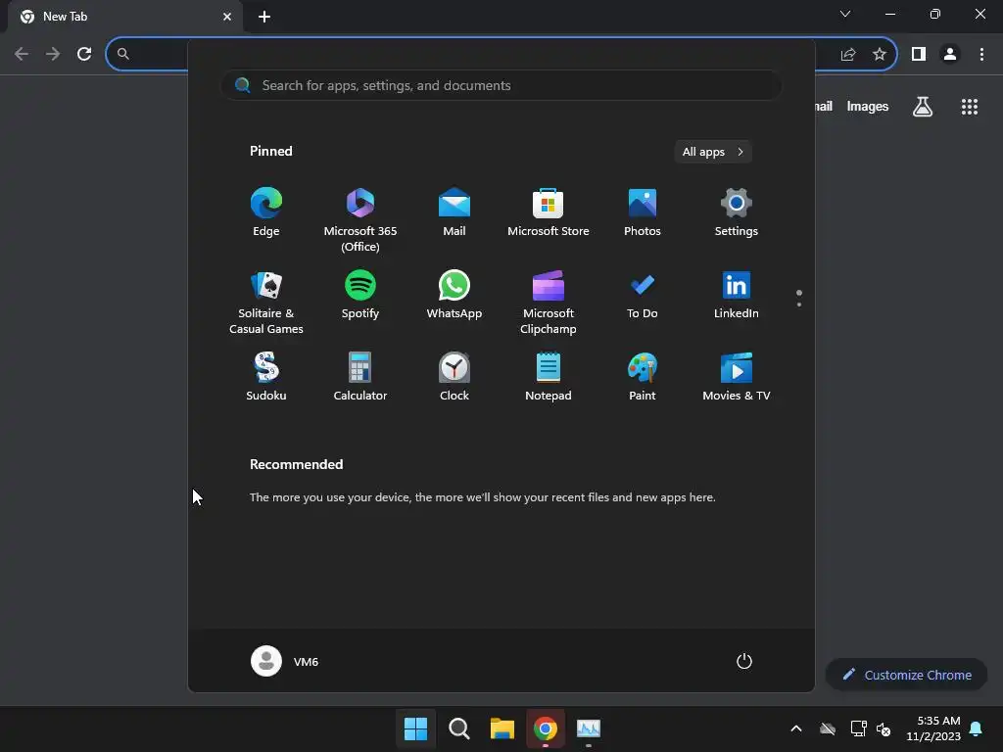The width and height of the screenshot is (1003, 752).
Task: Click the muted volume tray icon
Action: [884, 728]
